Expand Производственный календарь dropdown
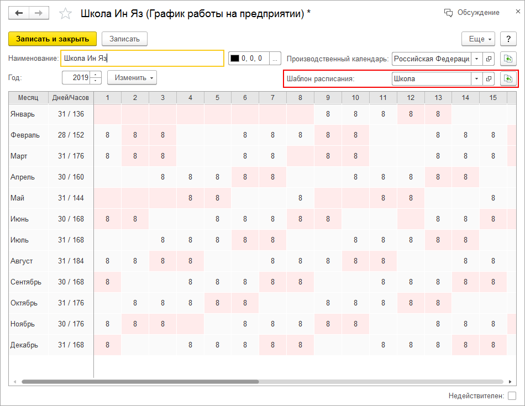This screenshot has height=406, width=525. (476, 59)
